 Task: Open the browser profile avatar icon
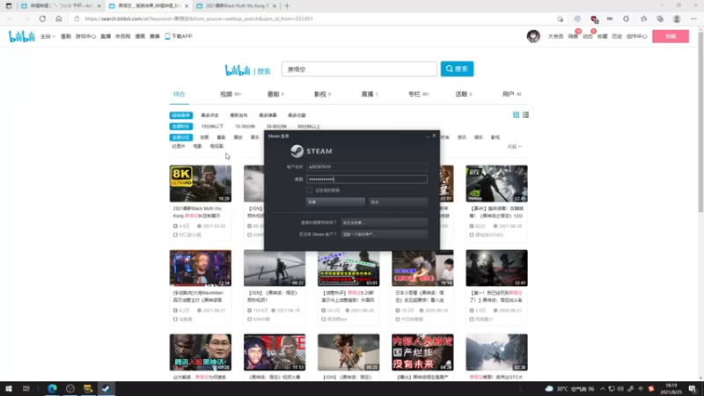pyautogui.click(x=677, y=18)
